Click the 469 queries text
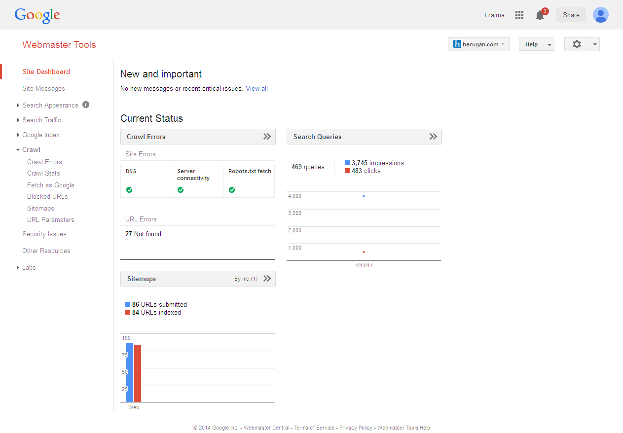Viewport: 623px width, 433px height. (308, 167)
